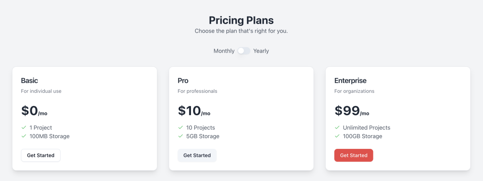Click the Unlimited Projects feature text

coord(367,128)
